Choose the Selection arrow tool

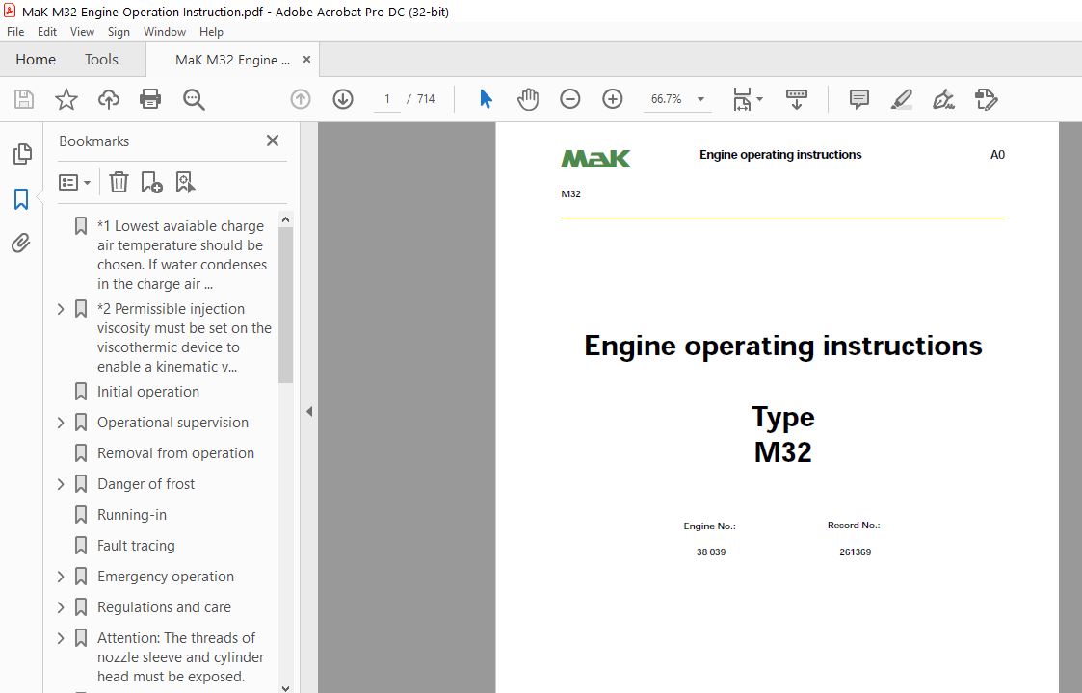tap(486, 99)
